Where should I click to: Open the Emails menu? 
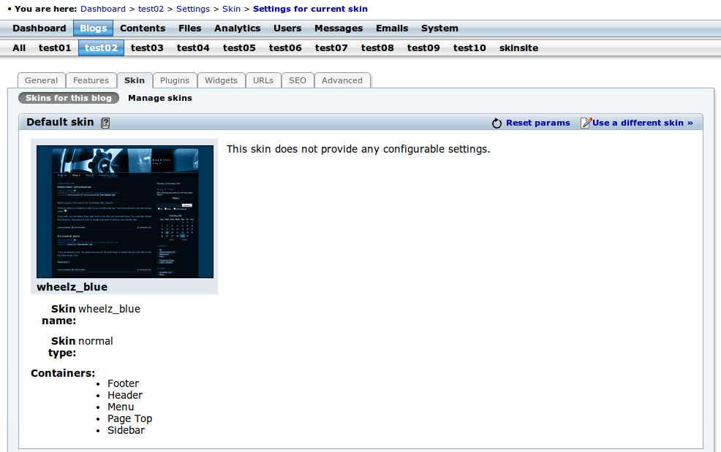392,28
